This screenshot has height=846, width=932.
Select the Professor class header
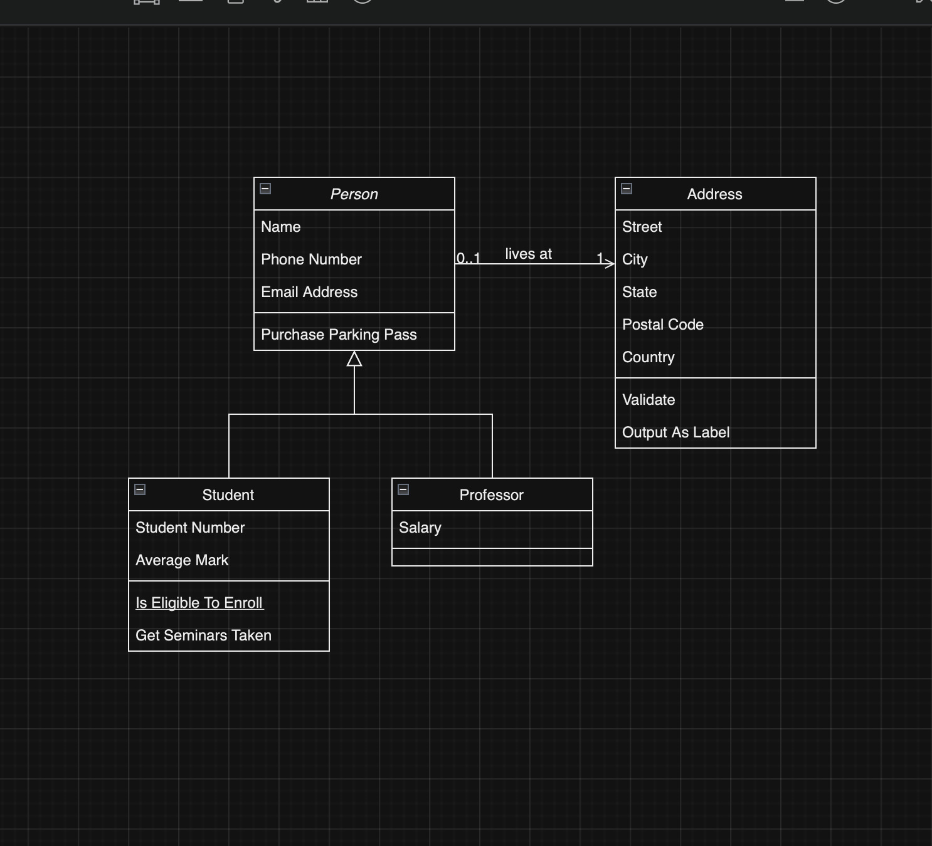coord(492,495)
